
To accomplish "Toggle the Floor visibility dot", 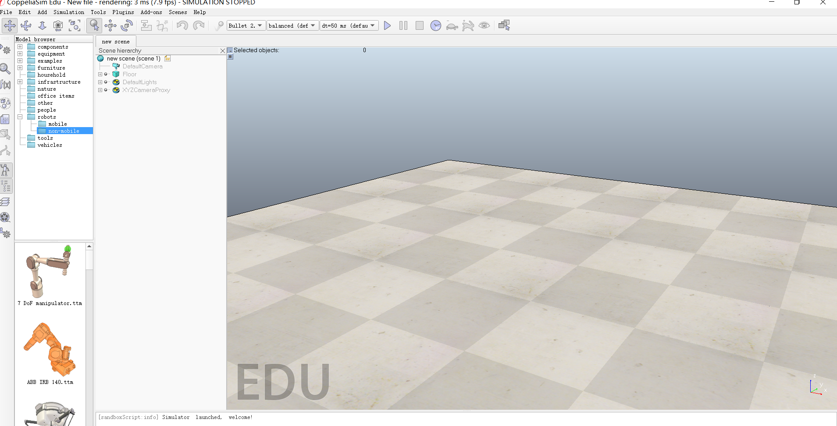I will point(106,74).
